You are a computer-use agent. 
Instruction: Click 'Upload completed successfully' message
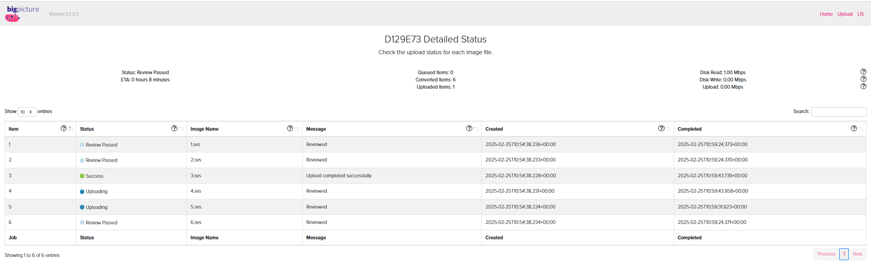338,176
